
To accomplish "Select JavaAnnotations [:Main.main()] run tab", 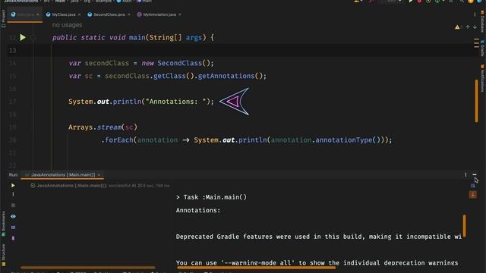I will point(63,175).
